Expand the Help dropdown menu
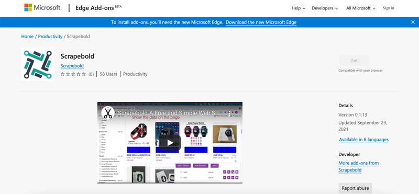This screenshot has width=419, height=194. 298,8
